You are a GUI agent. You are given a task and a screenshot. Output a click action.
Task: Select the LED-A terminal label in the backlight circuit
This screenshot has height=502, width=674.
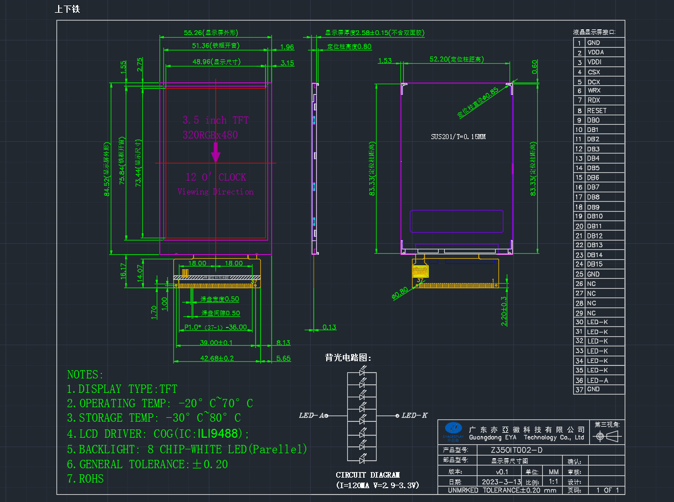pyautogui.click(x=311, y=415)
